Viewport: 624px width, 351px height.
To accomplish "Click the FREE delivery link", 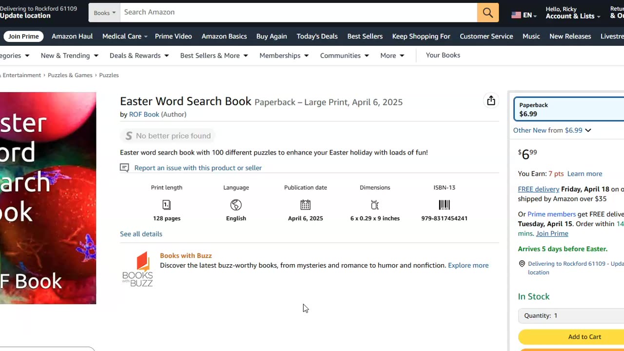I will click(538, 189).
